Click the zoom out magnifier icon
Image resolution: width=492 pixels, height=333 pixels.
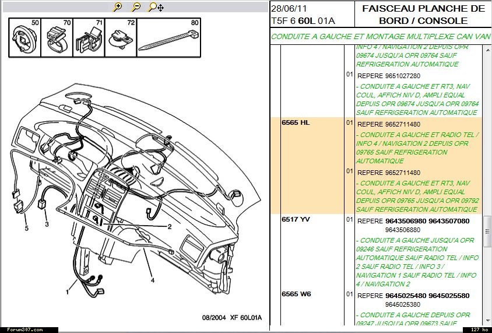tap(136, 7)
